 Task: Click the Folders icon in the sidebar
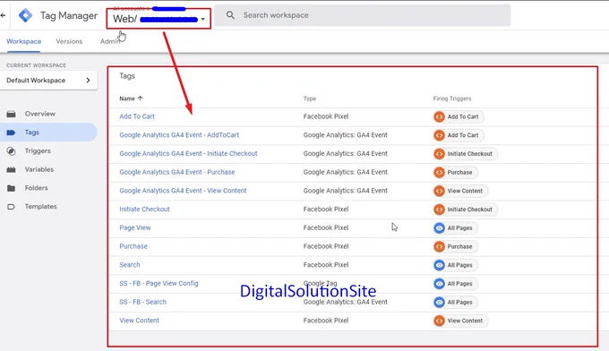pos(12,188)
